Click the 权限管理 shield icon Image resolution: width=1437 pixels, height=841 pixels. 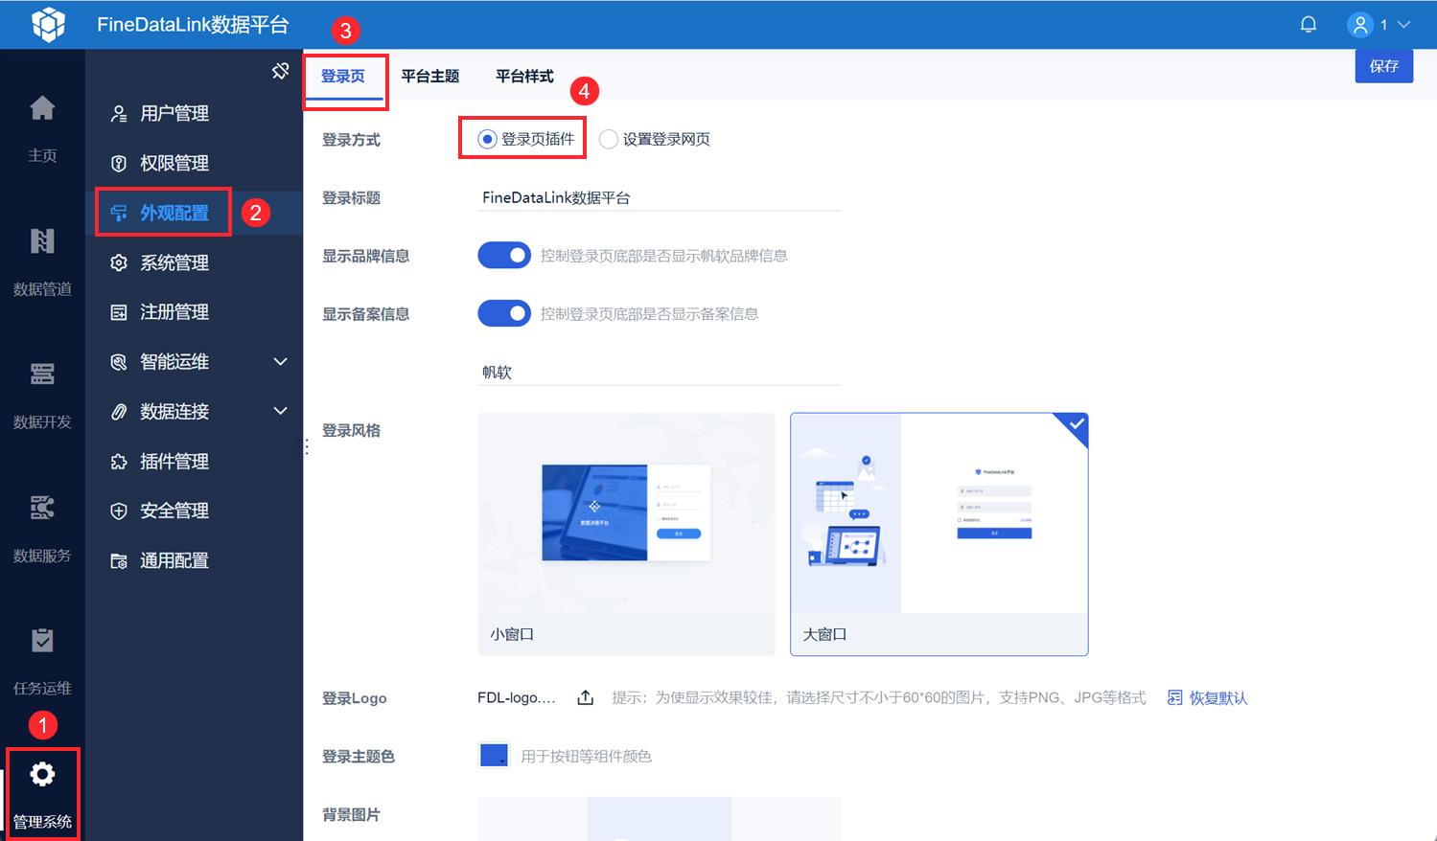click(119, 164)
